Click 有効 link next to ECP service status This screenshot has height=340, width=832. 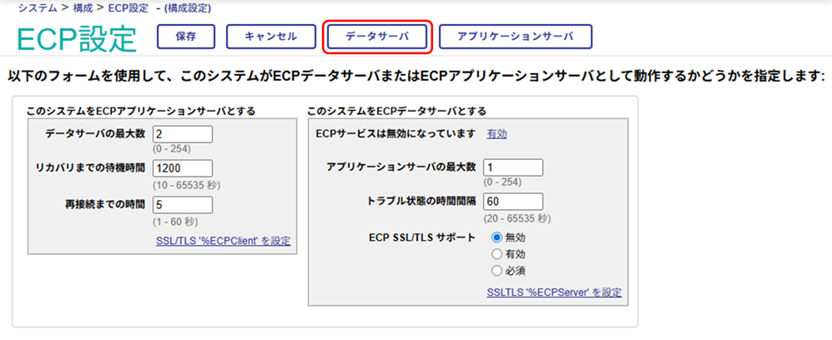coord(497,133)
